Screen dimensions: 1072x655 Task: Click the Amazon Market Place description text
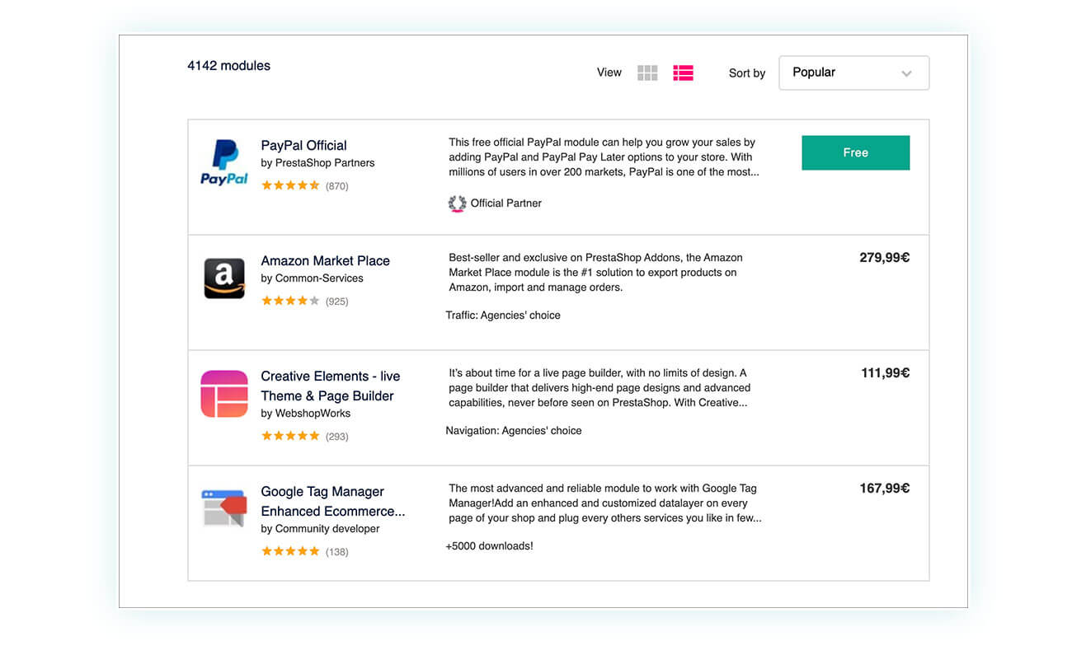595,273
